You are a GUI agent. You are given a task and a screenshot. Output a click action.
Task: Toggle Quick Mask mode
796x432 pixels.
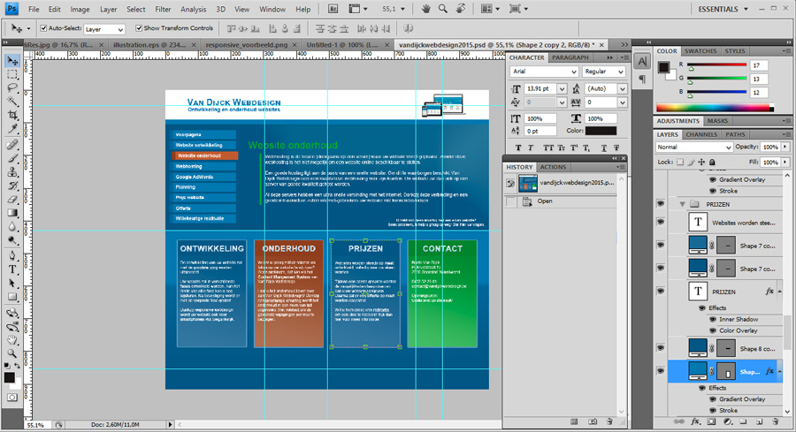pyautogui.click(x=12, y=398)
